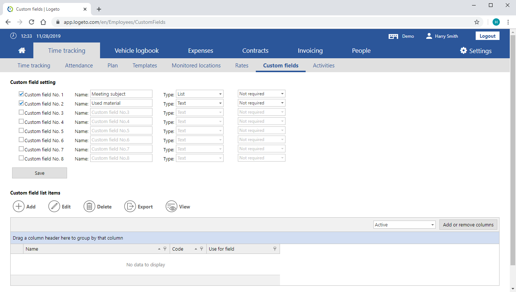Open Activities sub-tab
516x292 pixels.
(x=324, y=66)
